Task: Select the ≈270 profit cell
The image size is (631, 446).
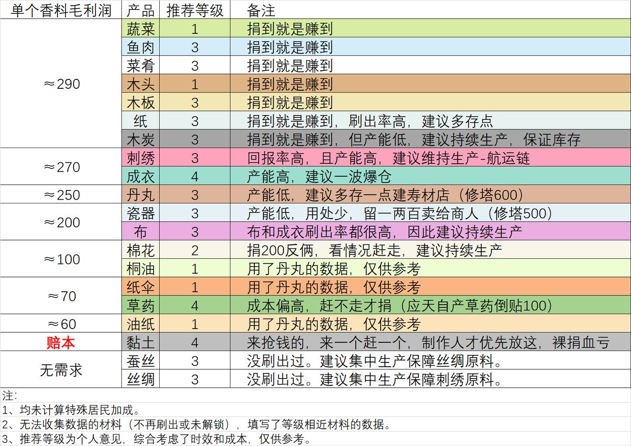Action: pos(61,167)
